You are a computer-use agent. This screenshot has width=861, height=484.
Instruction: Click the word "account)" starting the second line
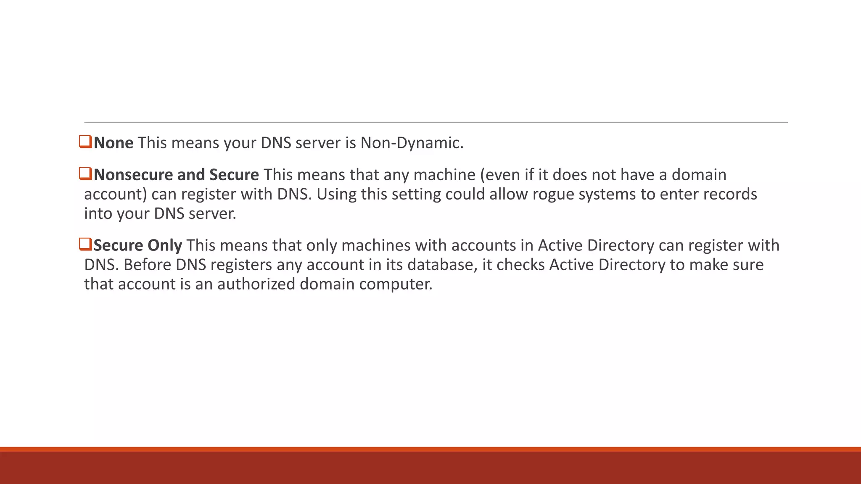point(116,194)
